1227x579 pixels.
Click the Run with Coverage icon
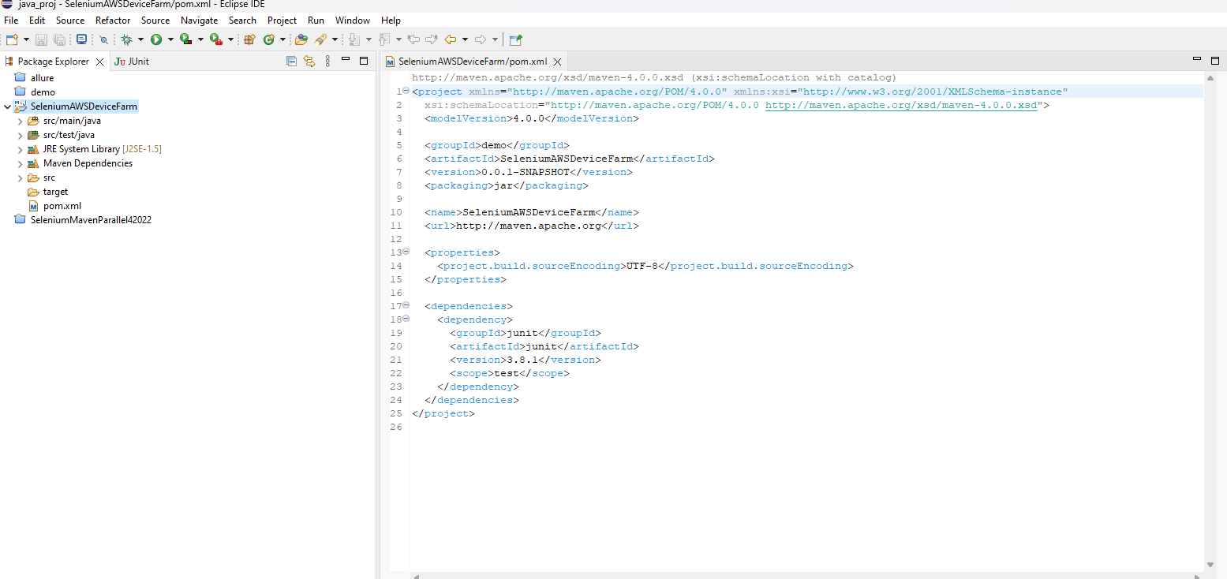(185, 39)
